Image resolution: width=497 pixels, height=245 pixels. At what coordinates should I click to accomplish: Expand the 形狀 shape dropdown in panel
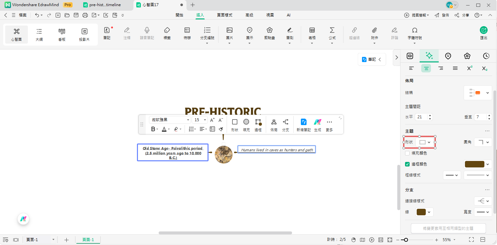pos(425,142)
